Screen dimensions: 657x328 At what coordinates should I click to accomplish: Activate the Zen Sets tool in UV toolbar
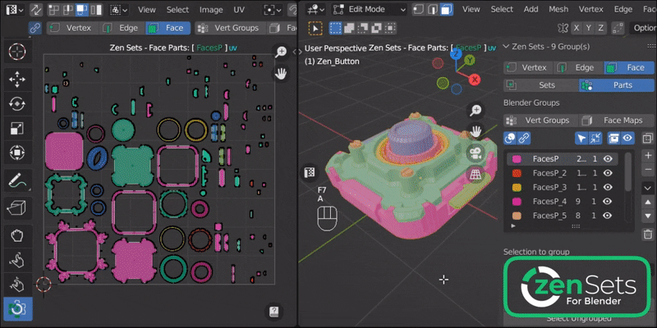tap(17, 310)
